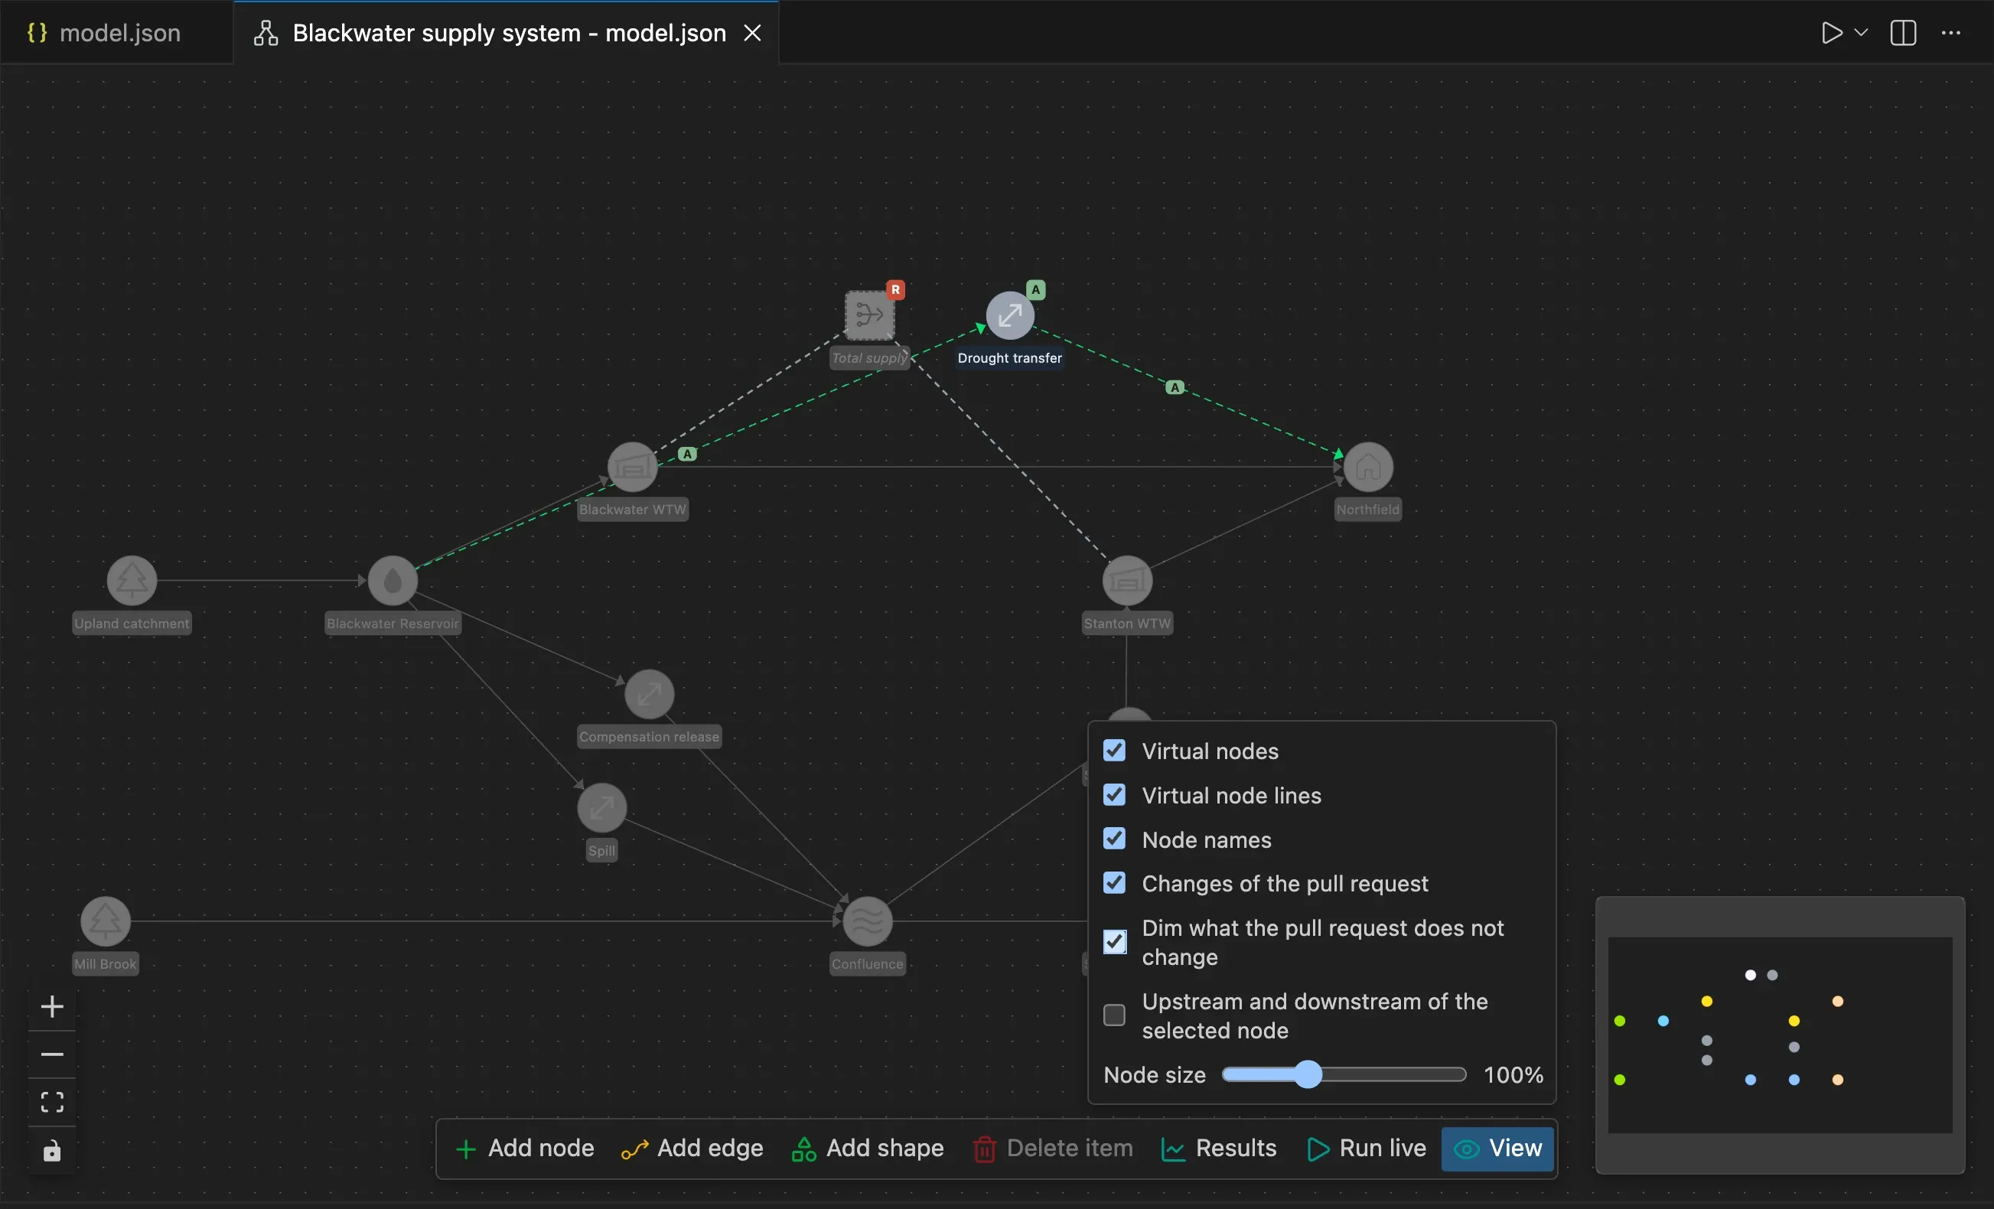1994x1209 pixels.
Task: Start Run live
Action: tap(1366, 1149)
